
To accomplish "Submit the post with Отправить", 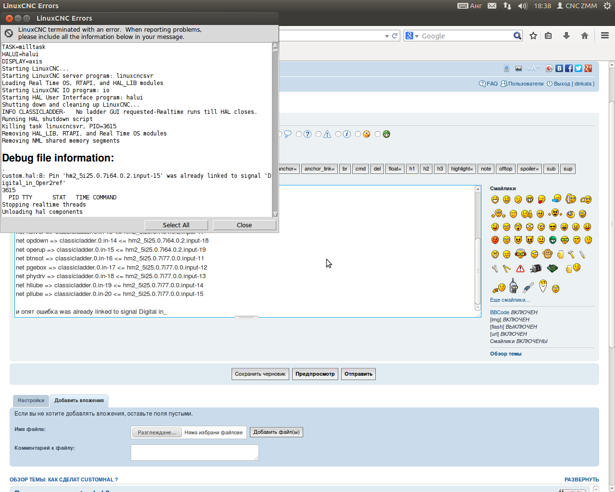I will tap(358, 374).
